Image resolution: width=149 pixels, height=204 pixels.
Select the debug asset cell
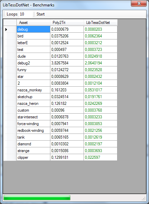click(x=33, y=29)
